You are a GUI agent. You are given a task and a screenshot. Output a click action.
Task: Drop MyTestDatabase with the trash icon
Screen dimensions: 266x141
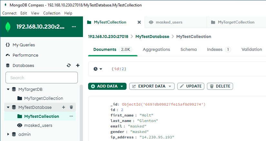point(71,107)
